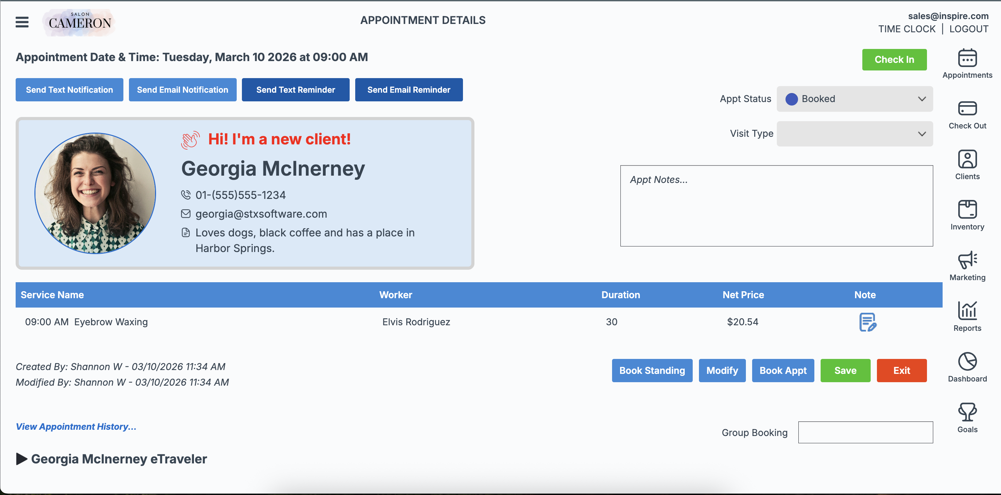Open Reports chart icon
This screenshot has height=495, width=1001.
[967, 311]
